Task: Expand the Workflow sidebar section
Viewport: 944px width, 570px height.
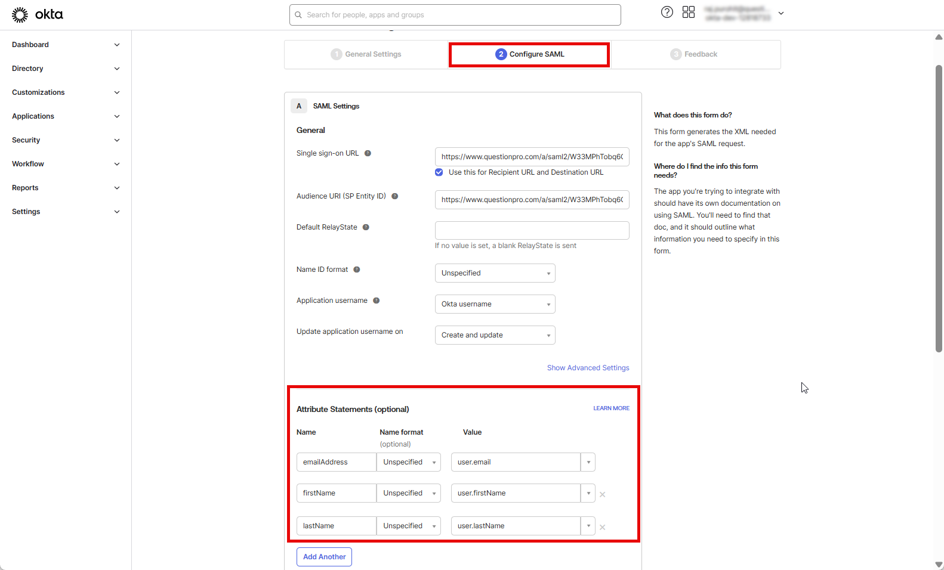Action: pos(66,164)
